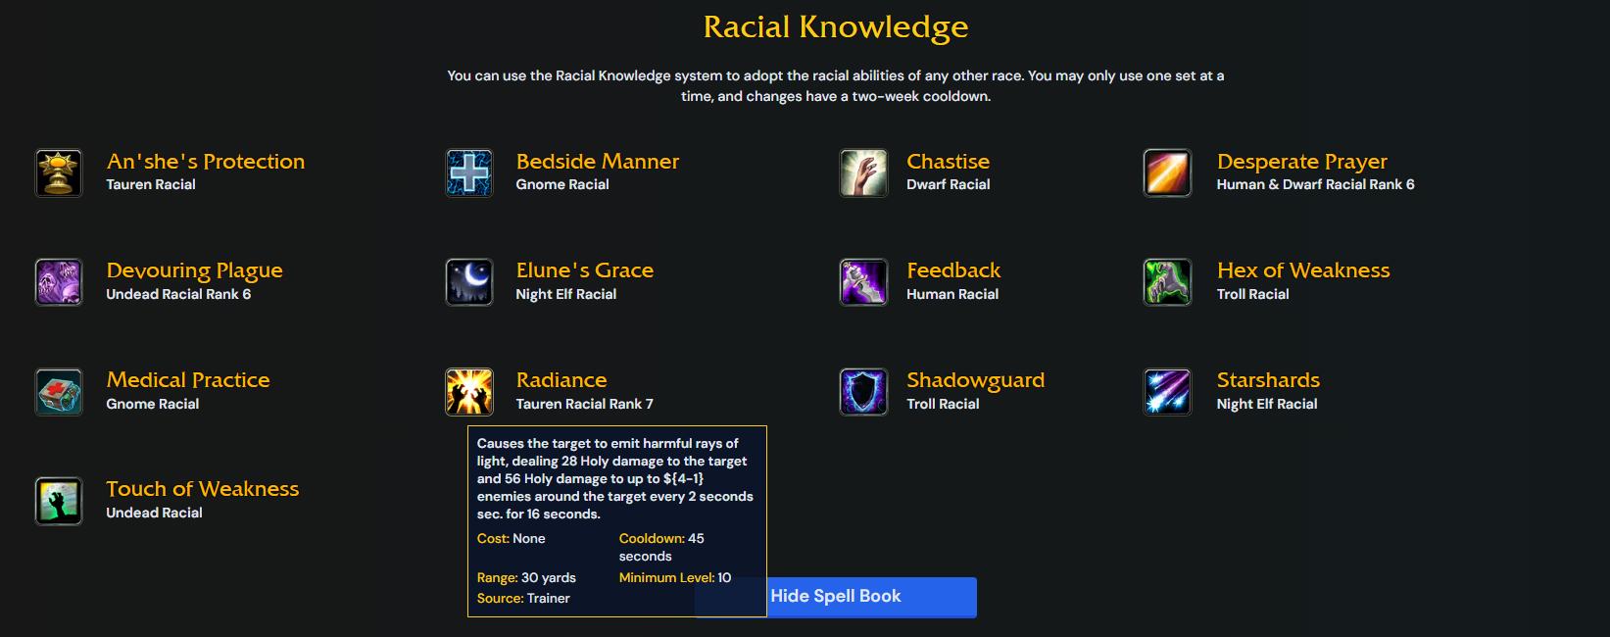Open the Elune's Grace spell link

pos(585,270)
